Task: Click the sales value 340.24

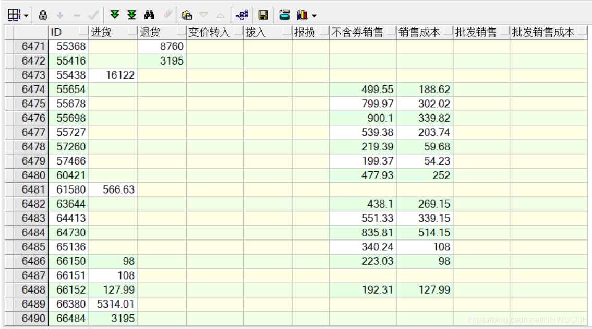Action: (363, 247)
